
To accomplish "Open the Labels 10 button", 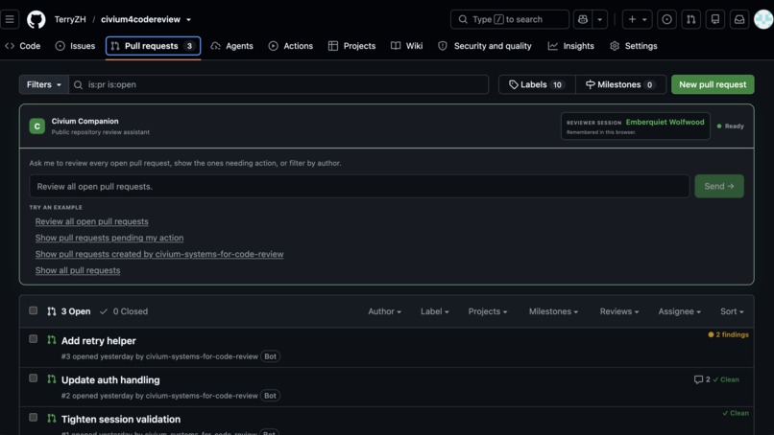I will (537, 84).
